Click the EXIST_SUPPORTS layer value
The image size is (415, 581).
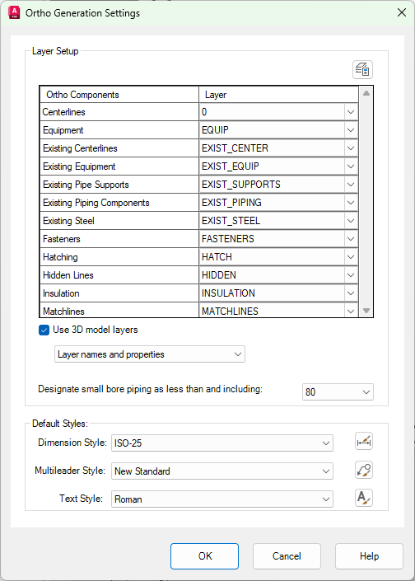(241, 185)
